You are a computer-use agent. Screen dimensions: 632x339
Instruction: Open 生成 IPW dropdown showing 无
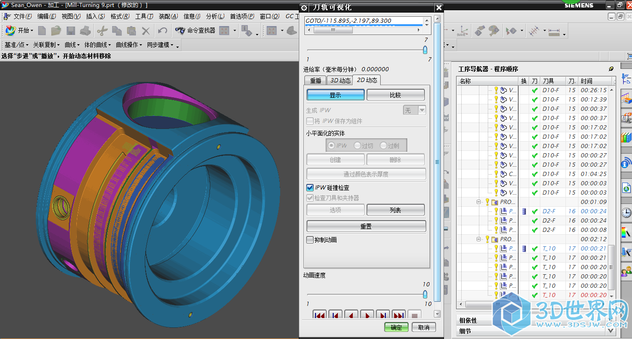click(x=415, y=110)
